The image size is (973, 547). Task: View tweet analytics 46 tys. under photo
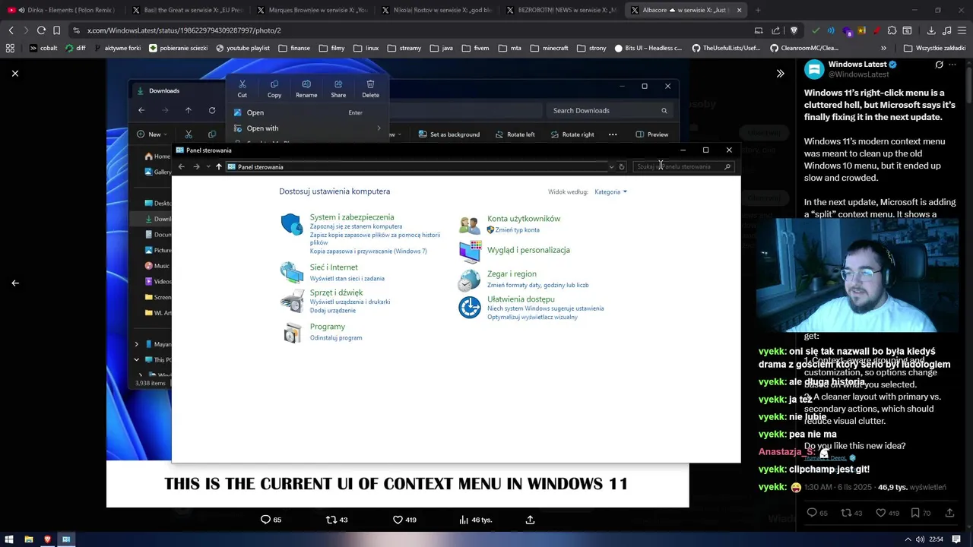475,520
